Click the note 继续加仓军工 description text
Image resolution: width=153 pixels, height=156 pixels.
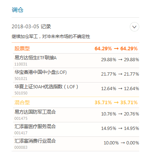51,37
